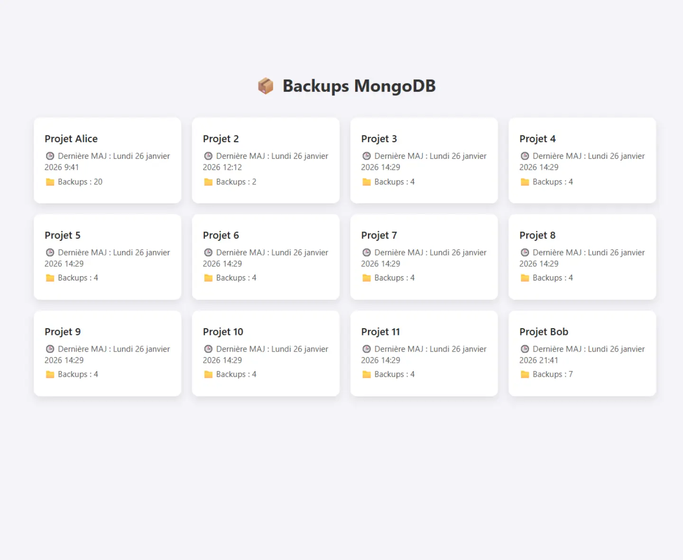
Task: Open the Projet 3 title
Action: [379, 139]
